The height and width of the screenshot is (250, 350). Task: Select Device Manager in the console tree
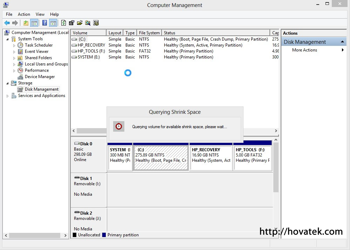point(39,77)
